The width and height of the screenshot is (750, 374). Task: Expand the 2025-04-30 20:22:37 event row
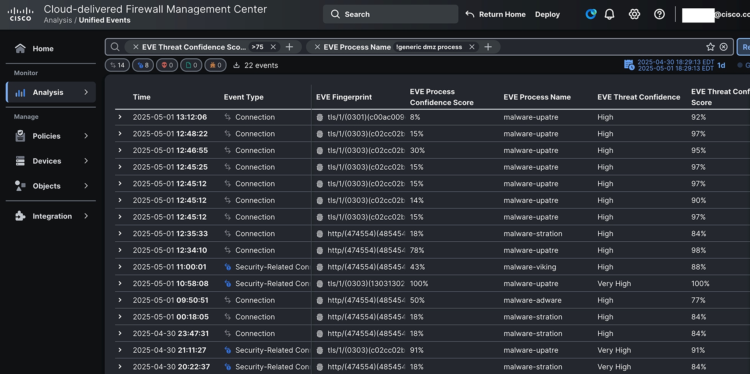[x=120, y=367]
